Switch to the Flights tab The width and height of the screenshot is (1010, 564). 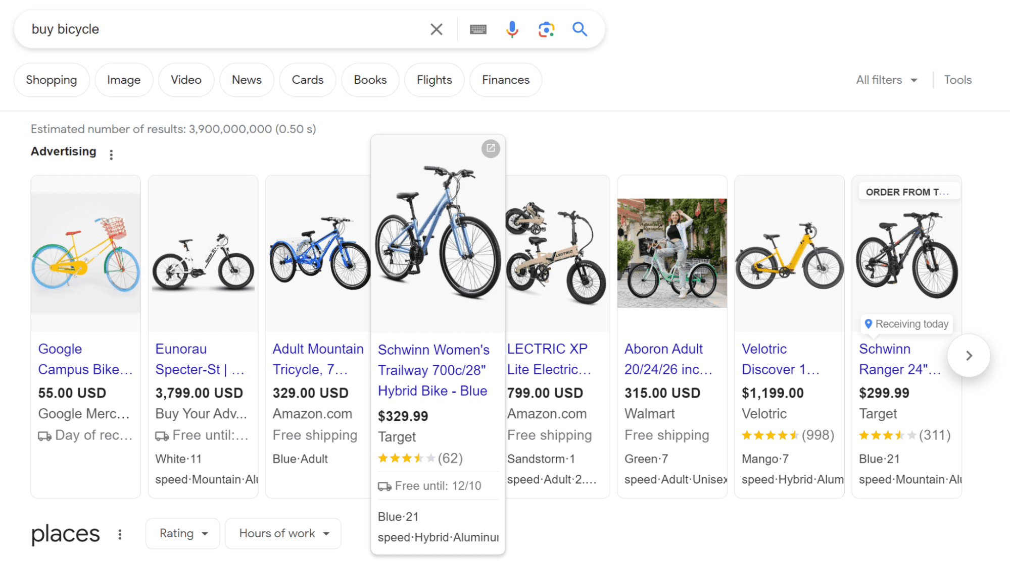[x=434, y=79]
